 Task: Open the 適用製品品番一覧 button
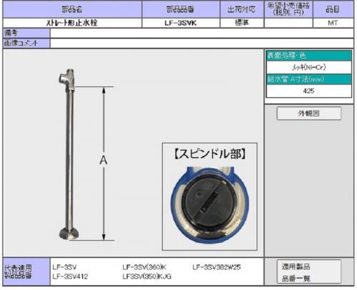point(309,271)
